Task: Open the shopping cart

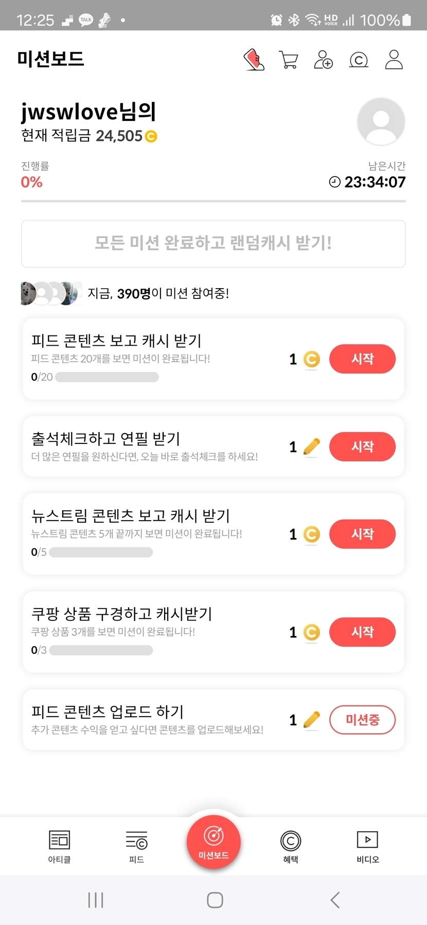Action: point(288,60)
